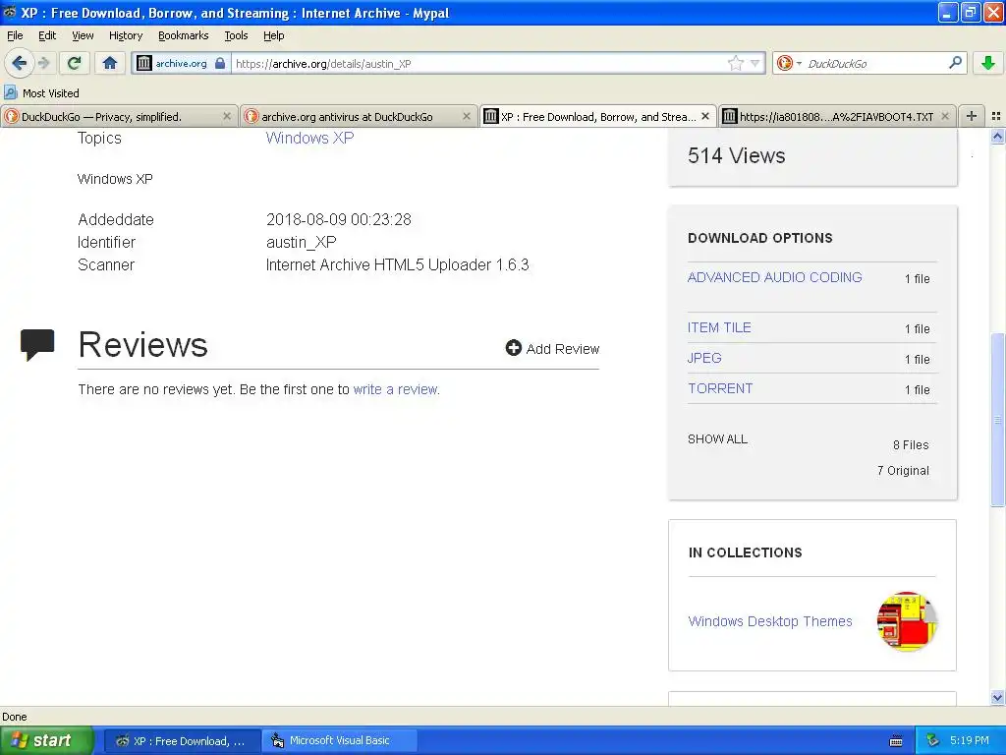Open the Edit menu
The image size is (1006, 755).
coord(47,35)
